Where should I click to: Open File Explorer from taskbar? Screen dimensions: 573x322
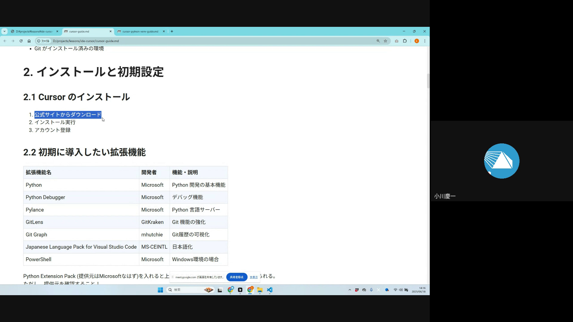pos(260,290)
